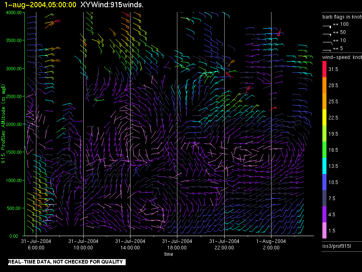Viewport: 362px width, 272px height.
Task: Click the 'wind-speed: knots' legend heading
Action: [x=342, y=57]
